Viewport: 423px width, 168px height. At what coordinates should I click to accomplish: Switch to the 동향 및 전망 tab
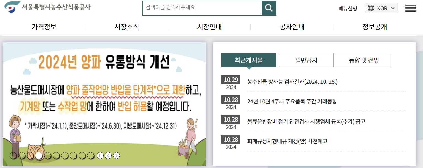[364, 60]
